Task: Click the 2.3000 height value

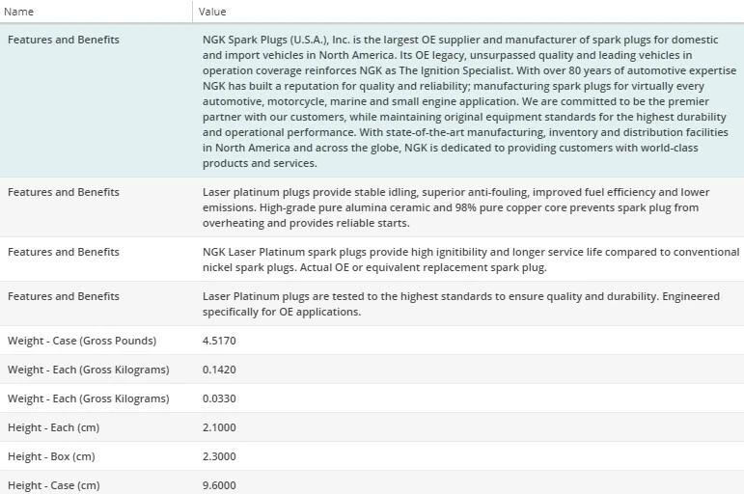Action: point(219,456)
